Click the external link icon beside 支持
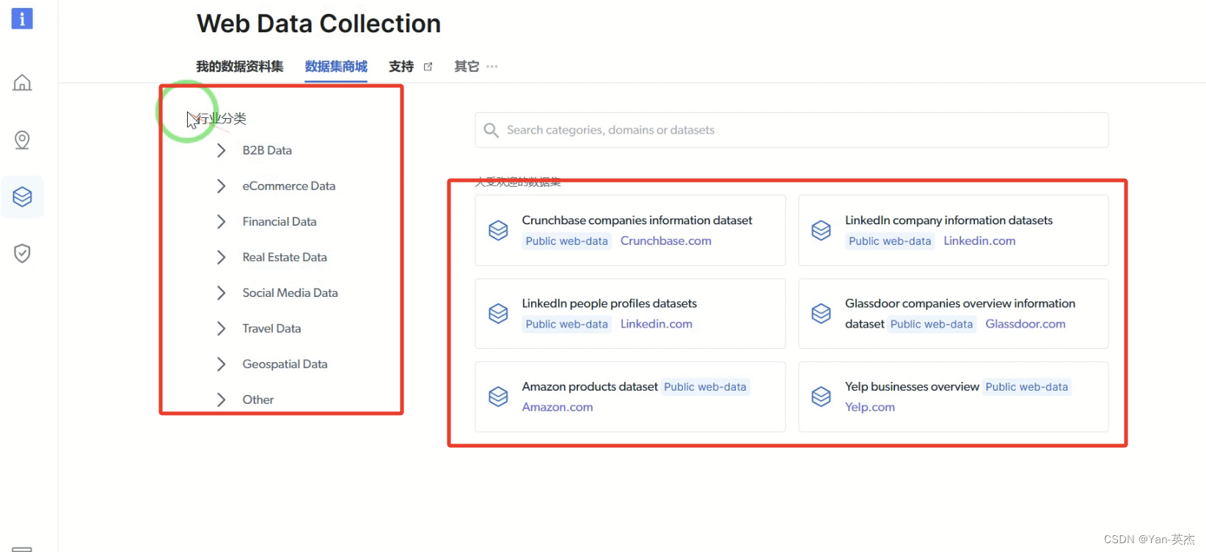The width and height of the screenshot is (1206, 552). pyautogui.click(x=428, y=67)
